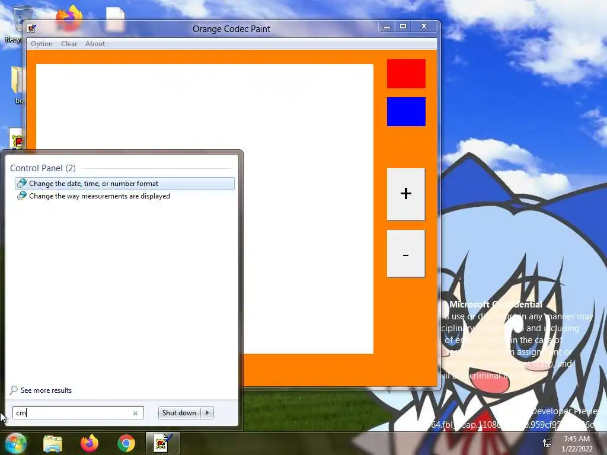Expand the shut down options arrow

coord(207,413)
